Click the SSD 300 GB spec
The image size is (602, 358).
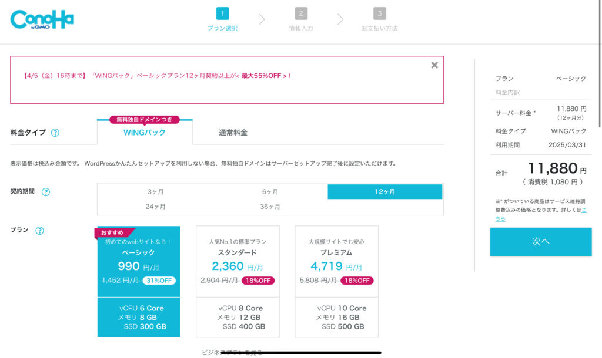145,326
